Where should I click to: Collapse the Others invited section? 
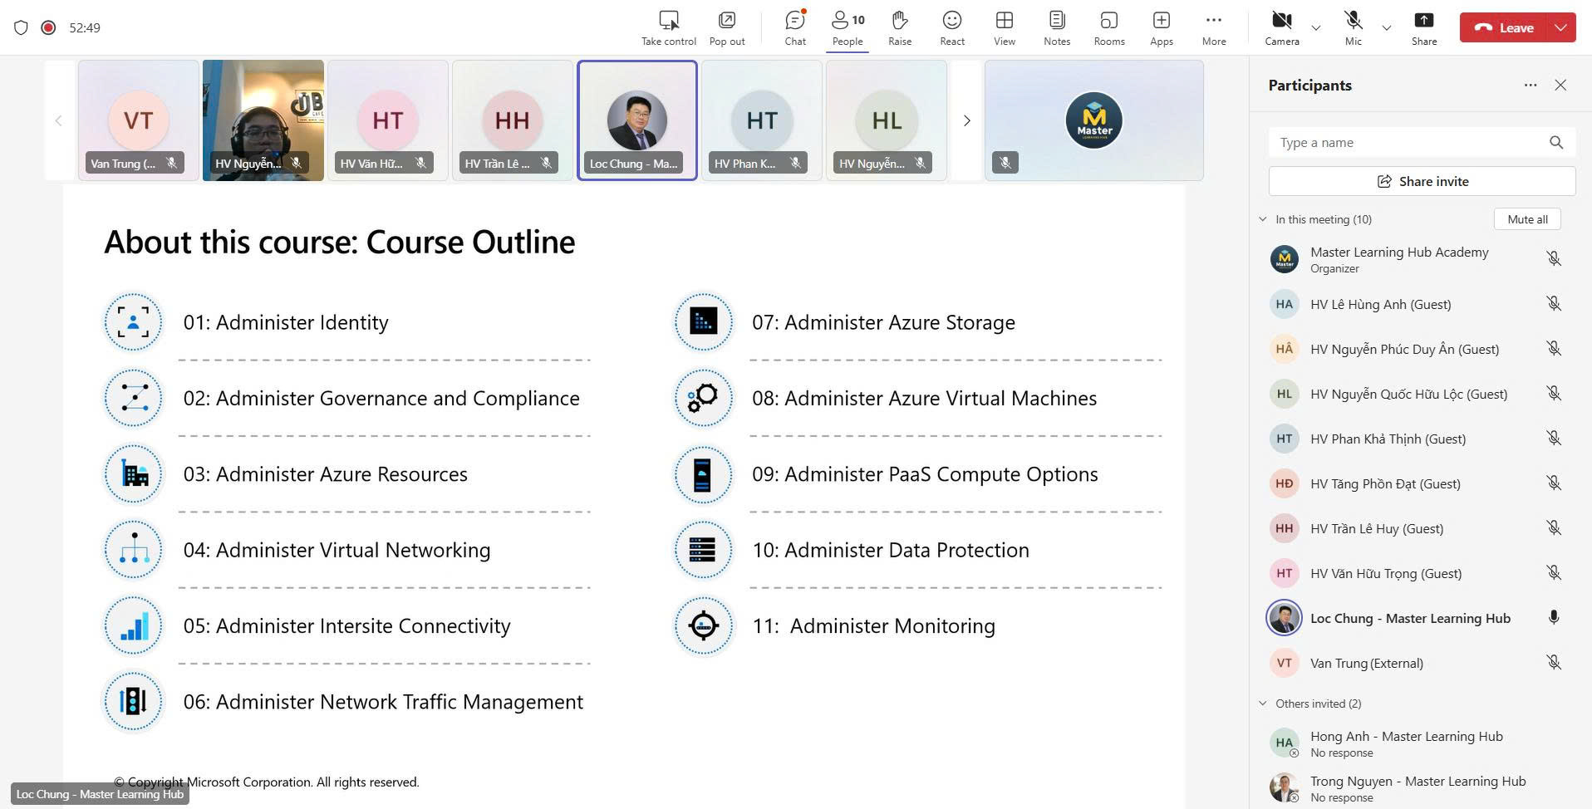coord(1263,704)
